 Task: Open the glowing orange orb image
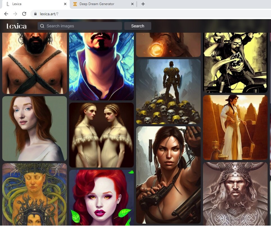[x=168, y=45]
